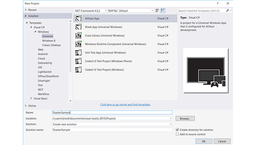Select the WCF category
This screenshot has width=256, height=145.
(x=41, y=90)
